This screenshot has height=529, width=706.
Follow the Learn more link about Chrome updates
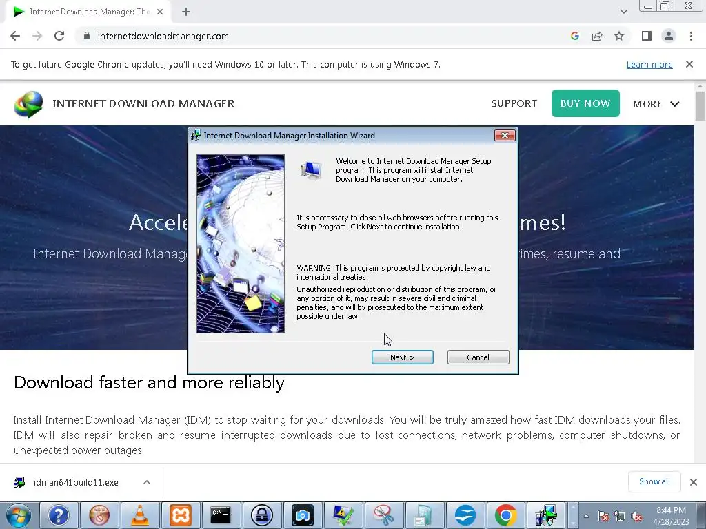click(x=649, y=64)
